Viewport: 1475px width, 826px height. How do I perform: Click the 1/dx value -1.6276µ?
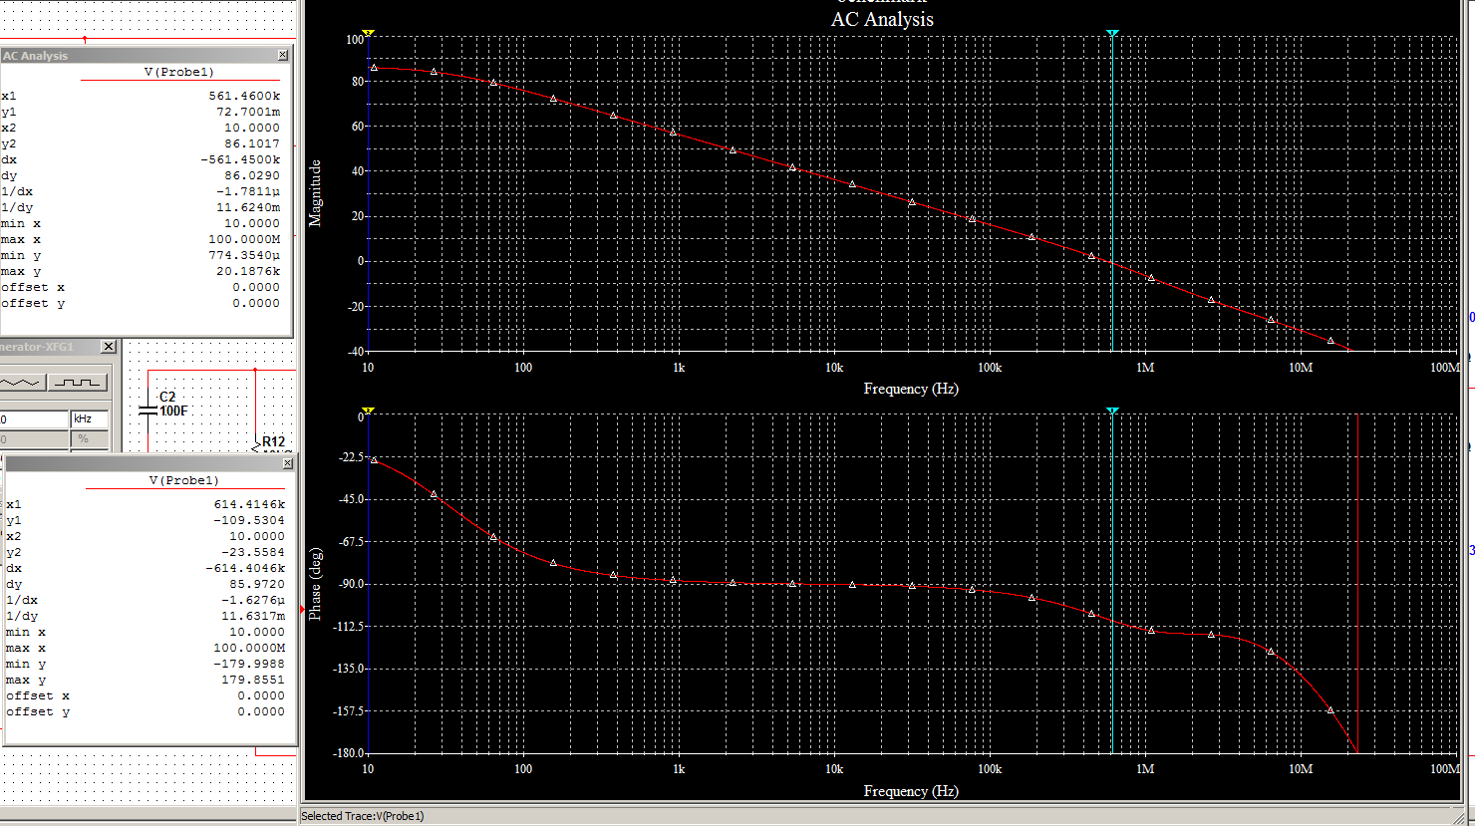[x=253, y=600]
